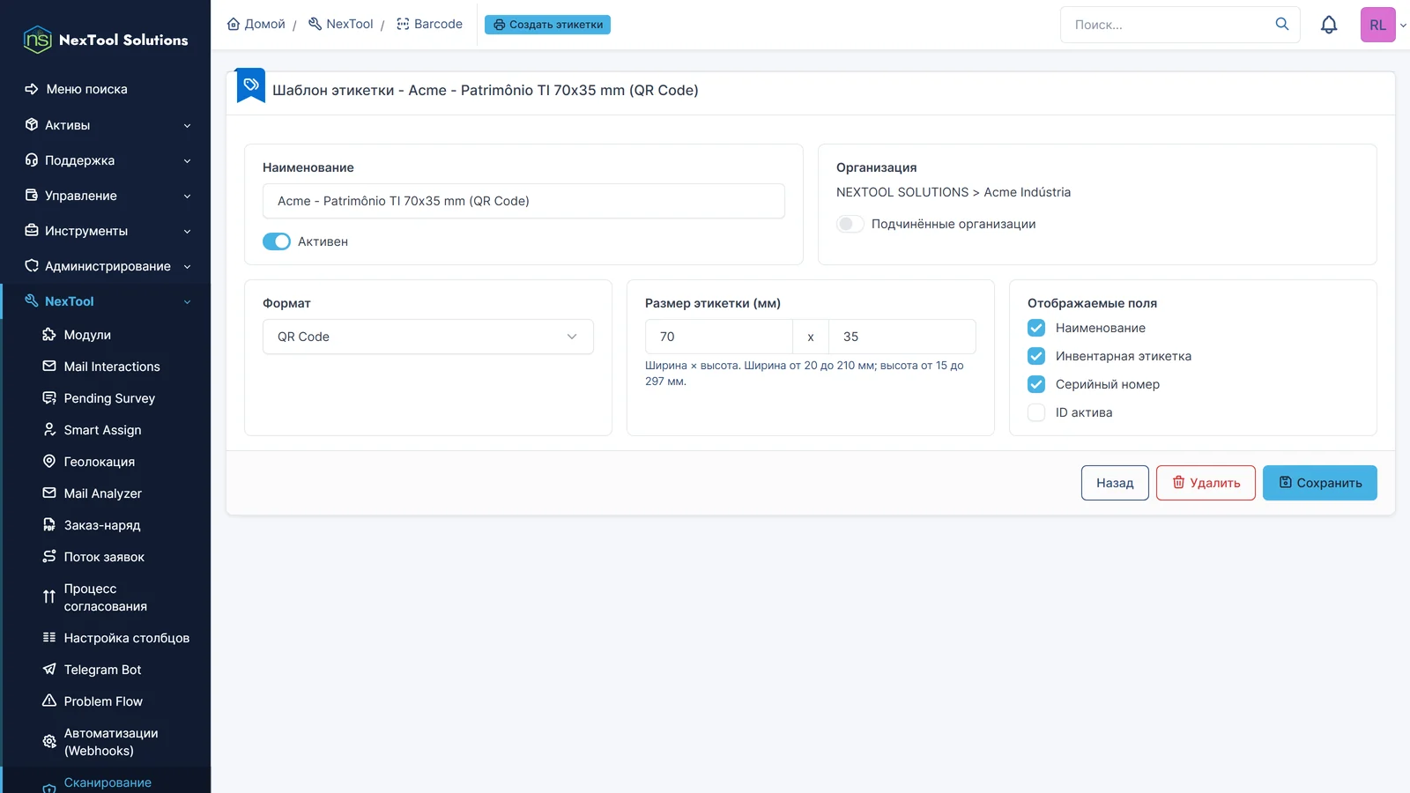
Task: Click the Поток заявок flow icon
Action: click(x=49, y=557)
